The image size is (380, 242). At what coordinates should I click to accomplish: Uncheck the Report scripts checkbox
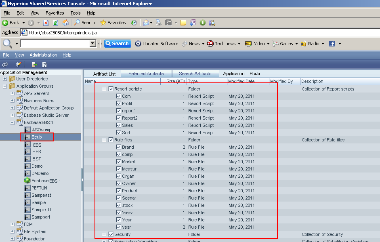coord(110,88)
